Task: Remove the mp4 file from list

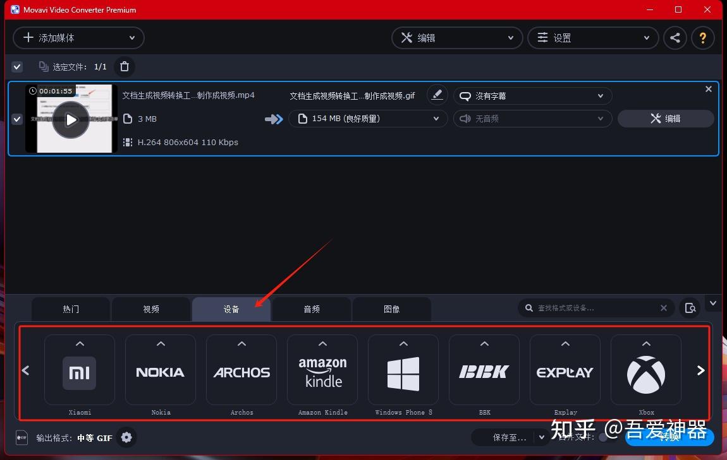Action: [x=709, y=89]
